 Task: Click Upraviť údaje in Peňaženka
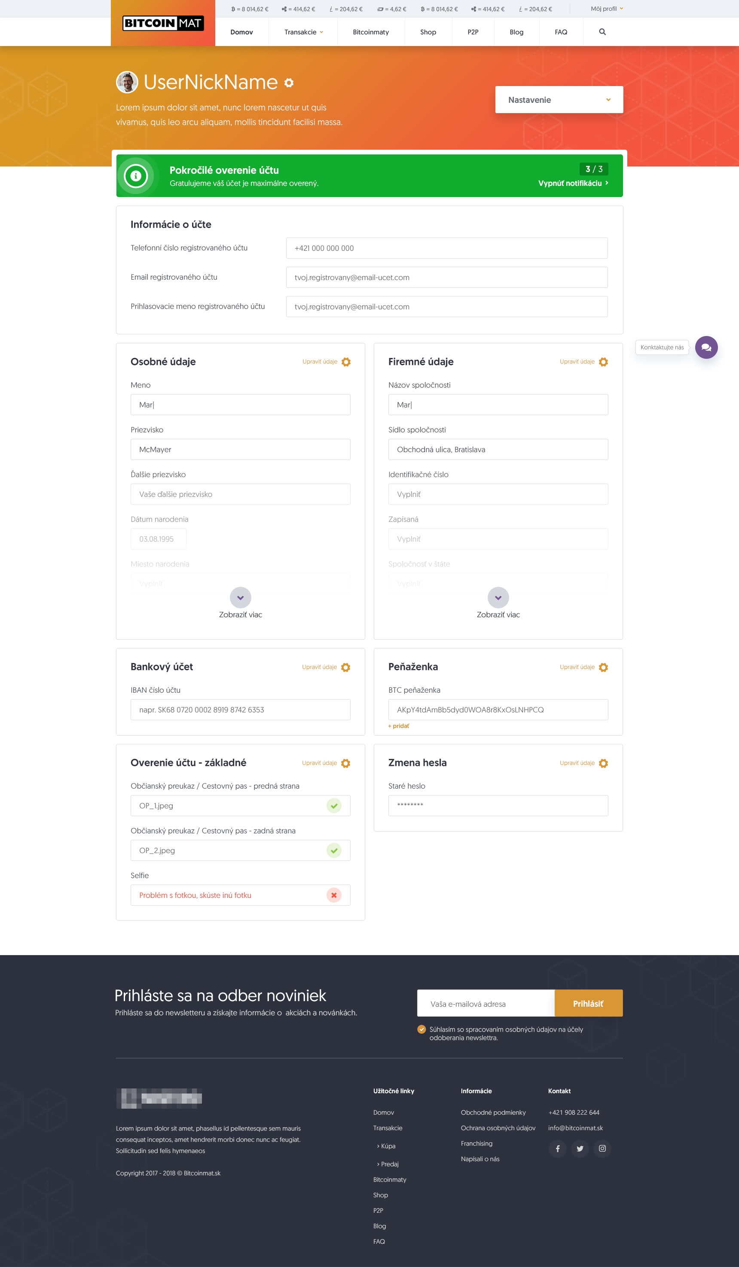577,667
